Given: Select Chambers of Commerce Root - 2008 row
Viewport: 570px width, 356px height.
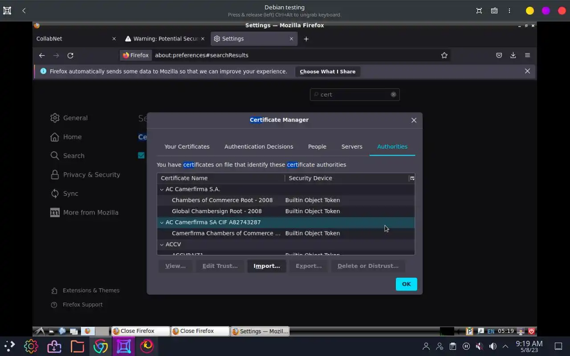Looking at the screenshot, I should pos(286,200).
